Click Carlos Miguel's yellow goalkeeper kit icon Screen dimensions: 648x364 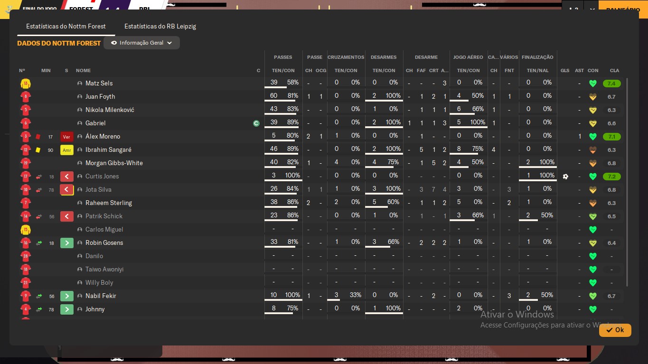26,230
